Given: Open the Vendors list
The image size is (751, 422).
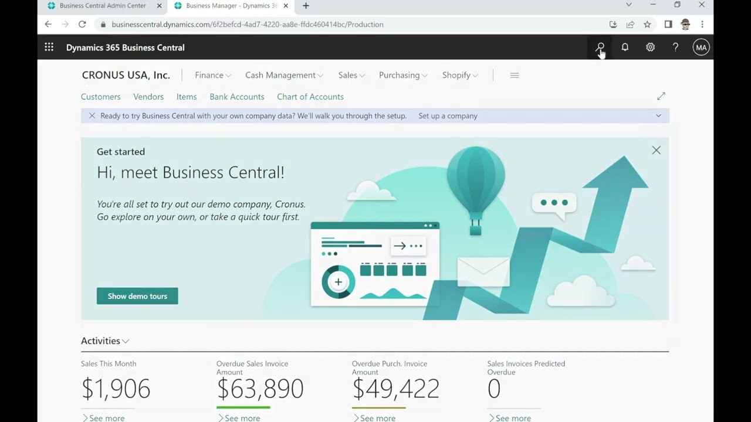Looking at the screenshot, I should click(148, 97).
